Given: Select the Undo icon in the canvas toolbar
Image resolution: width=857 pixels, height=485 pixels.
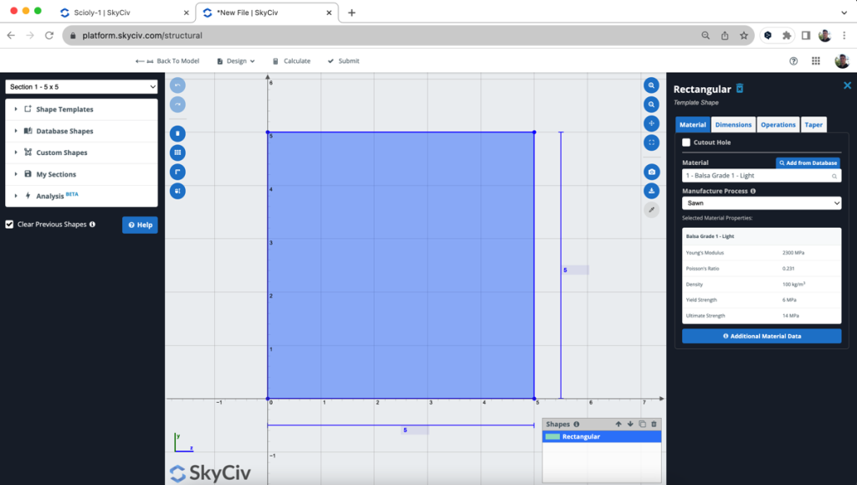Looking at the screenshot, I should coord(177,85).
